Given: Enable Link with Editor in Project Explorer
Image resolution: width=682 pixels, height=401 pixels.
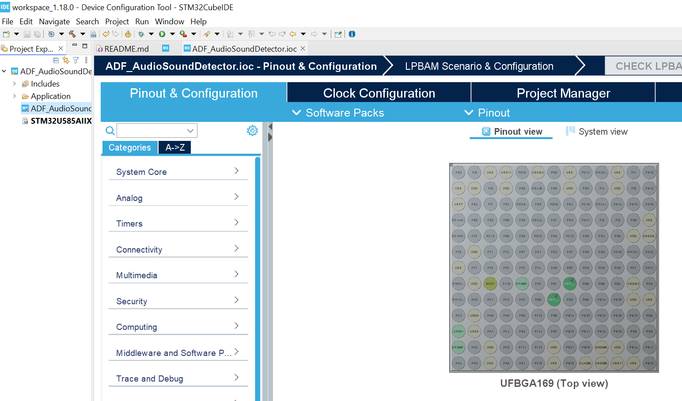Looking at the screenshot, I should click(x=65, y=61).
